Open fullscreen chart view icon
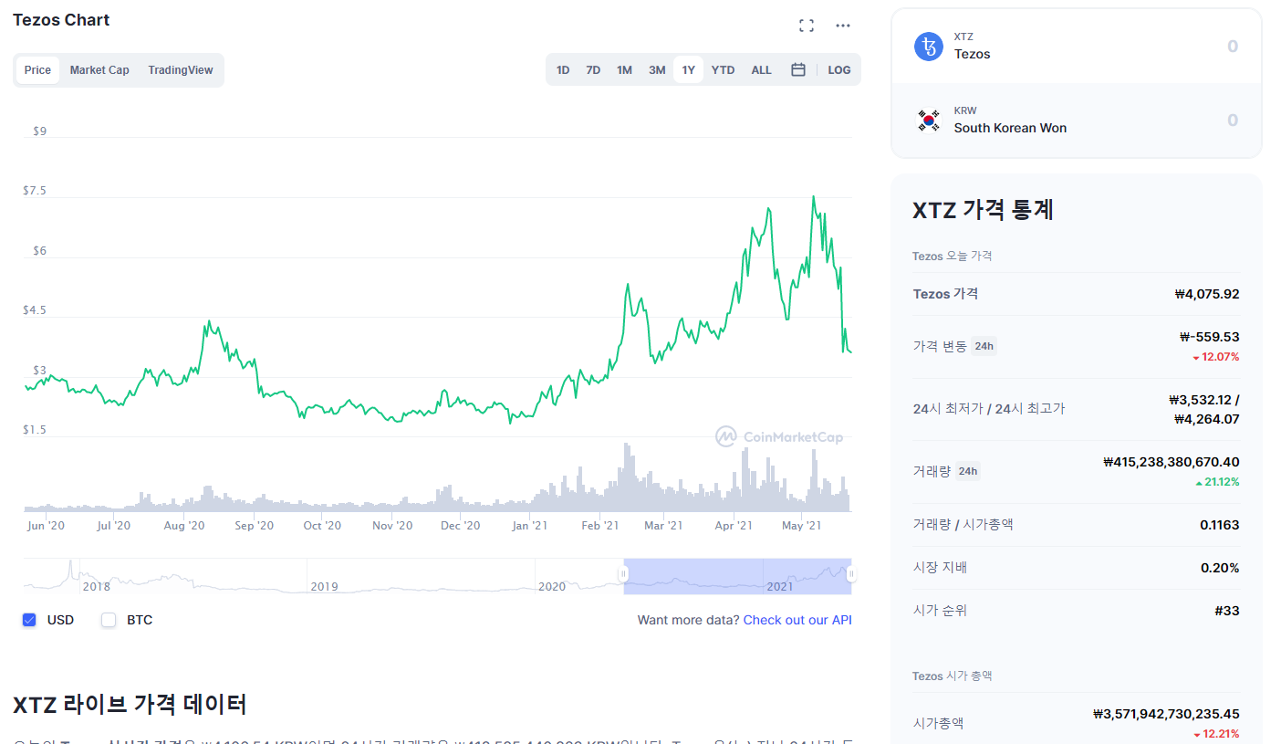The width and height of the screenshot is (1281, 744). [807, 26]
